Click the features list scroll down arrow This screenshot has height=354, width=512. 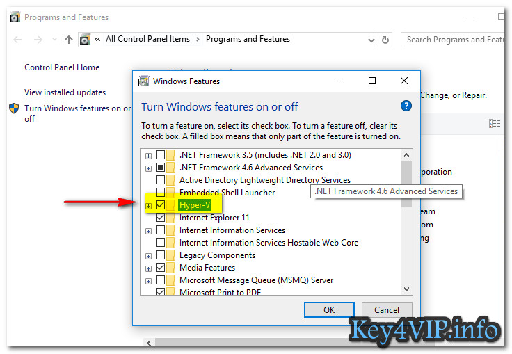(406, 289)
